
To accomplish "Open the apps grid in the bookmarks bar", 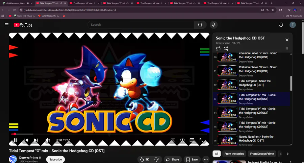I will point(3,16).
